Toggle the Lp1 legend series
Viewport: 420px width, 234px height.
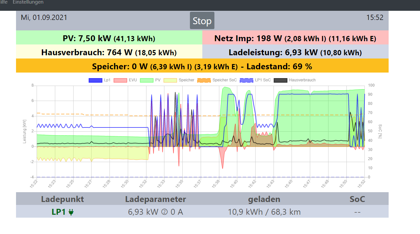coord(99,80)
